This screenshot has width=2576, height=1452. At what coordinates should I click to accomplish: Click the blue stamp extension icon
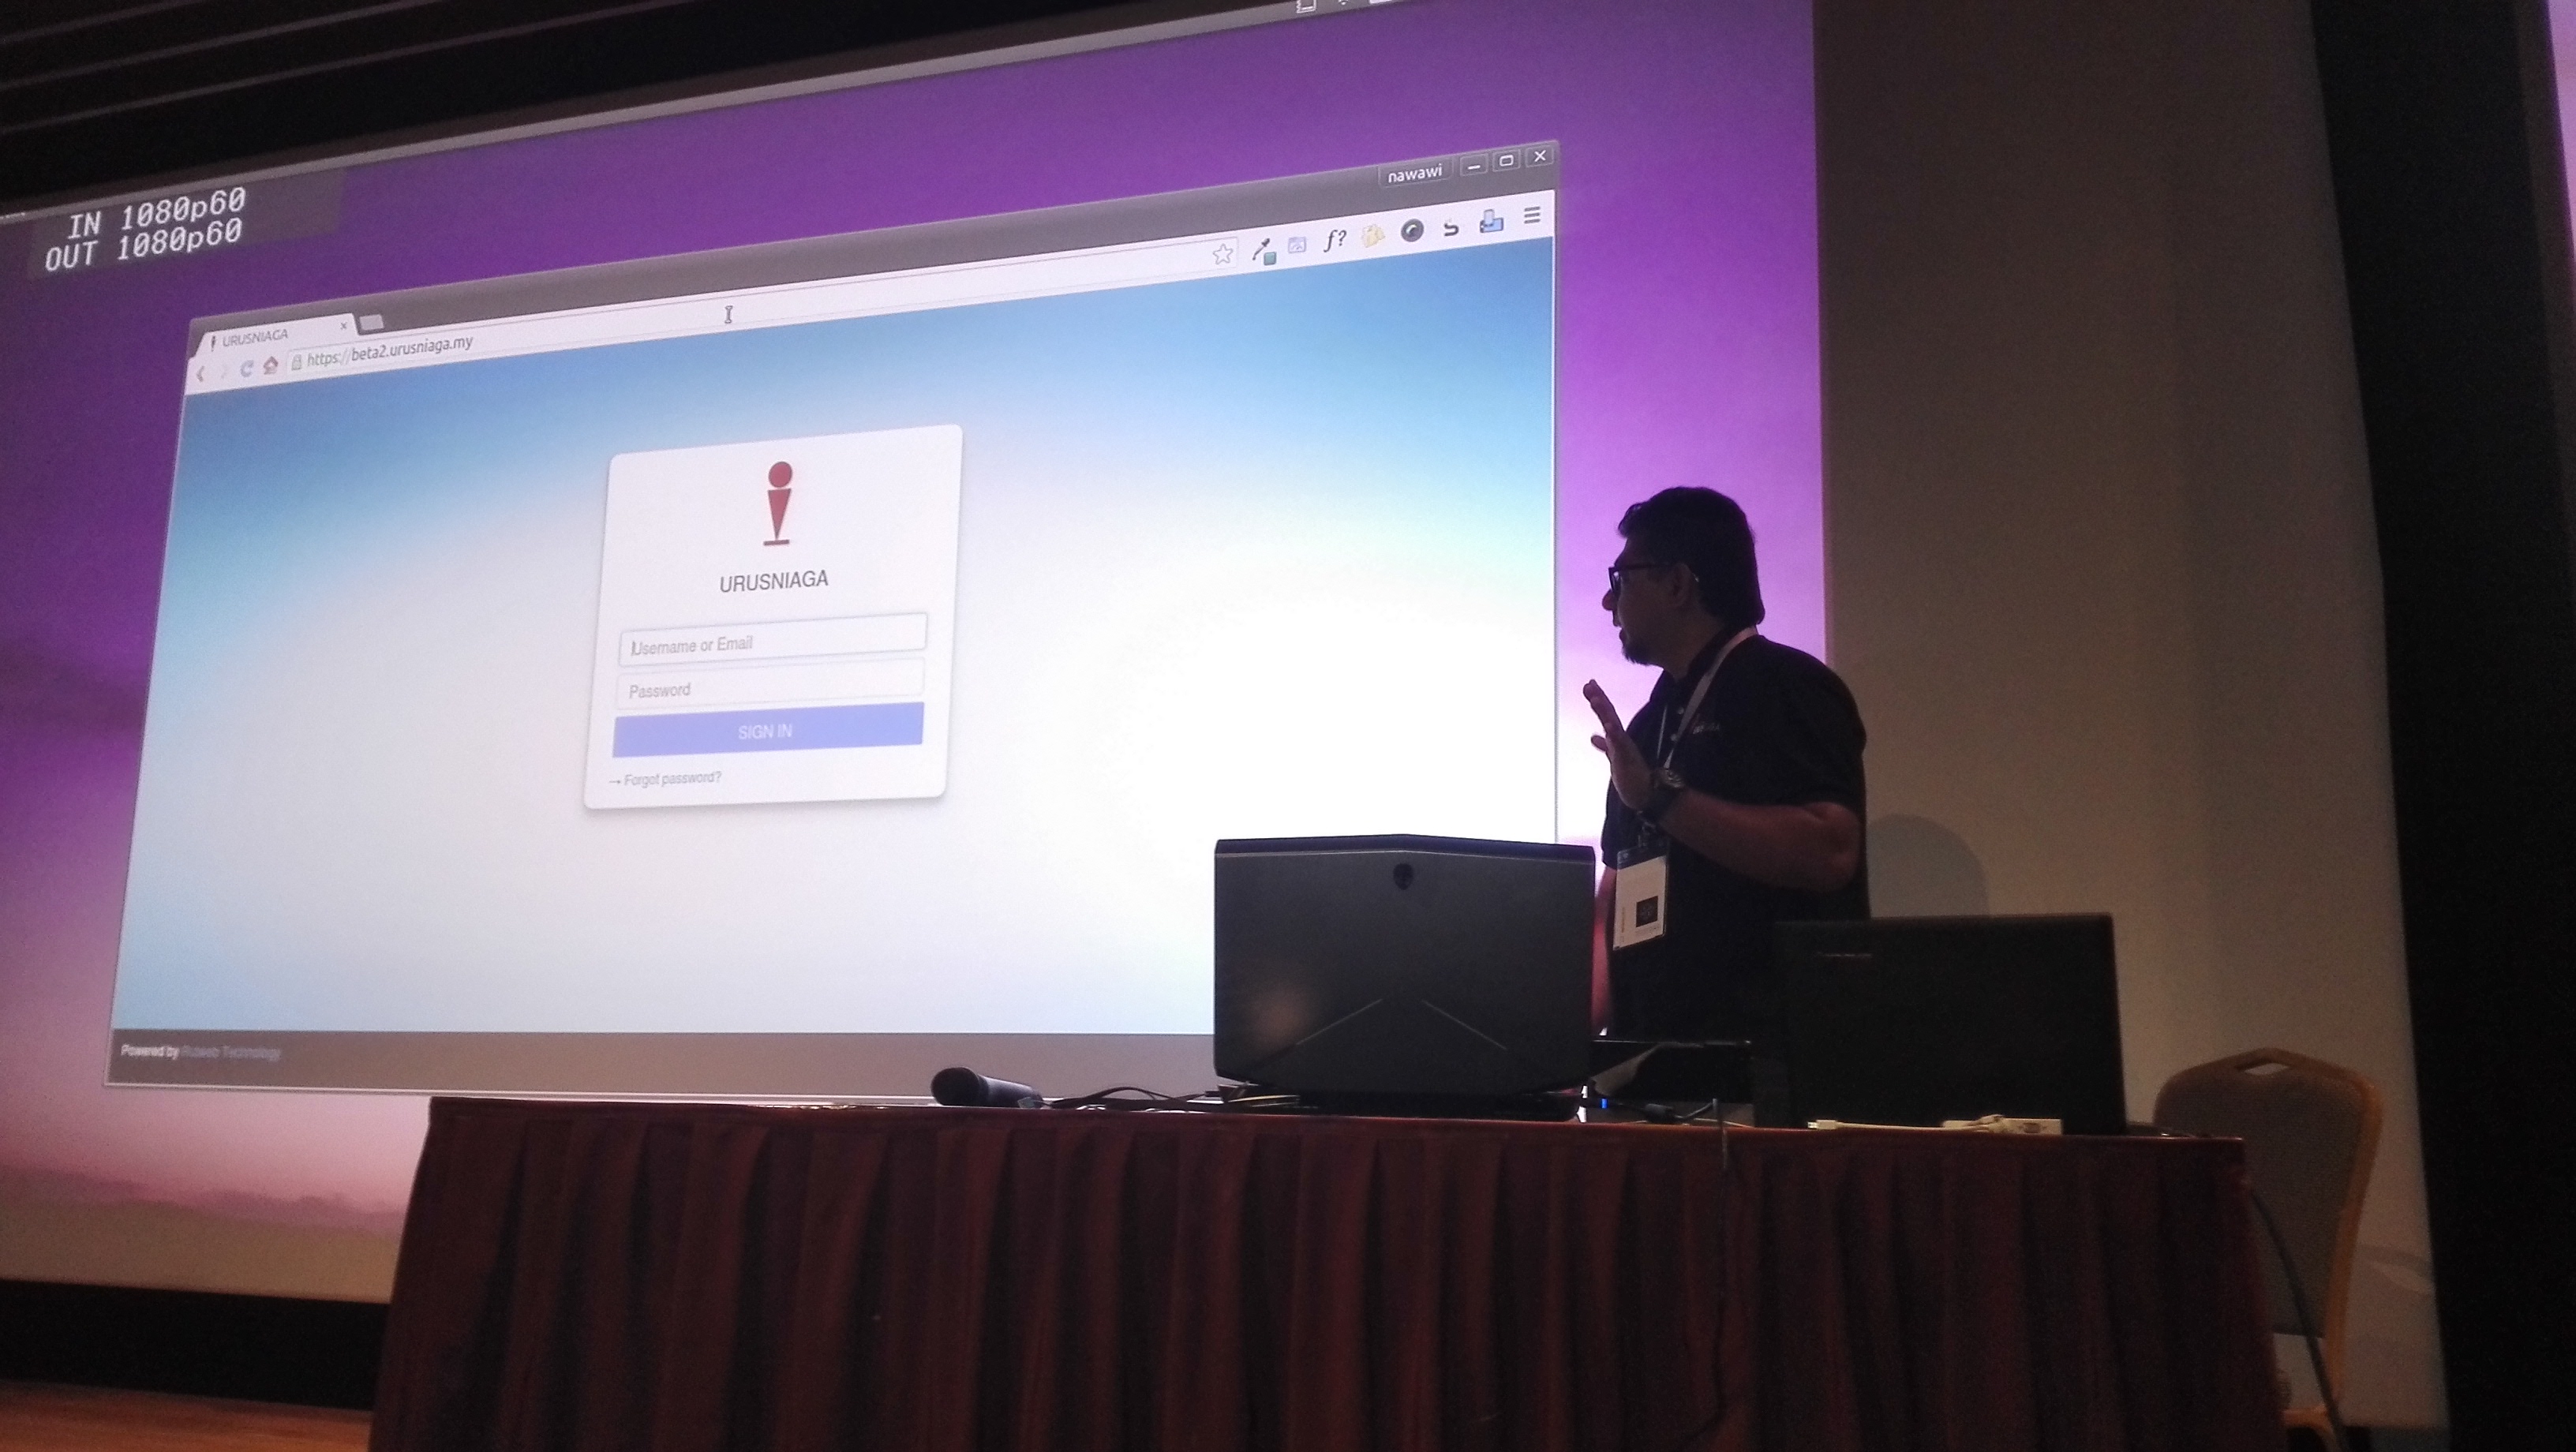pos(1491,221)
